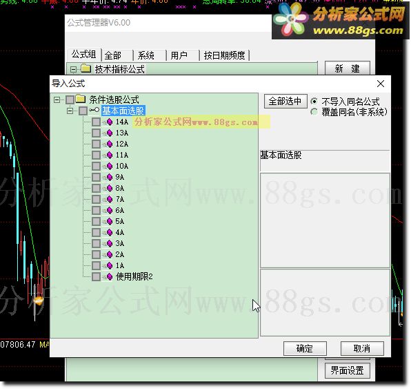Click the folder icon of 条件选股公式

point(81,99)
